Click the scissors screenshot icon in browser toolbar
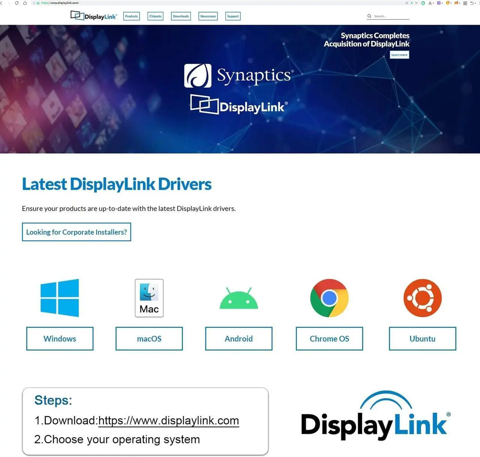This screenshot has height=457, width=480. point(430,3)
